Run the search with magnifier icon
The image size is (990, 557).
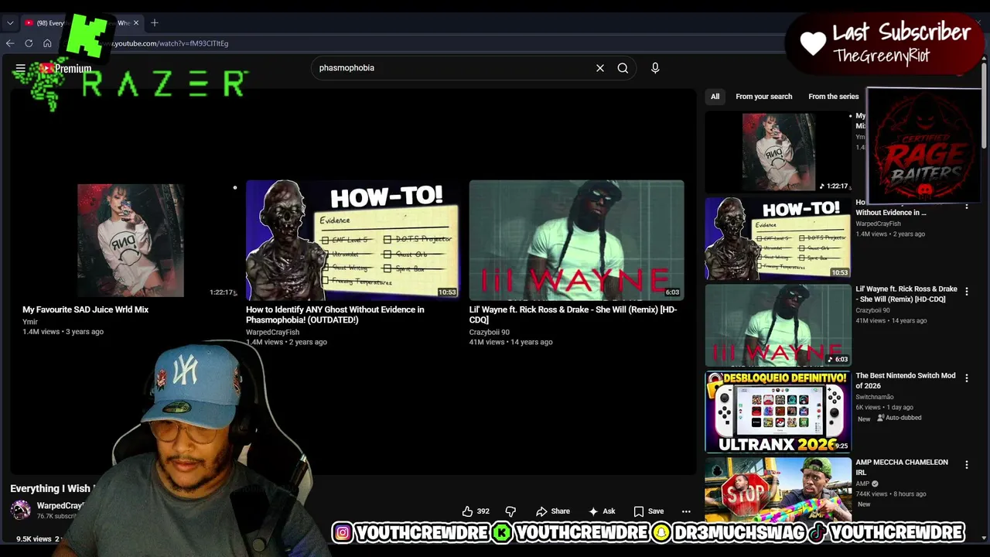tap(623, 68)
